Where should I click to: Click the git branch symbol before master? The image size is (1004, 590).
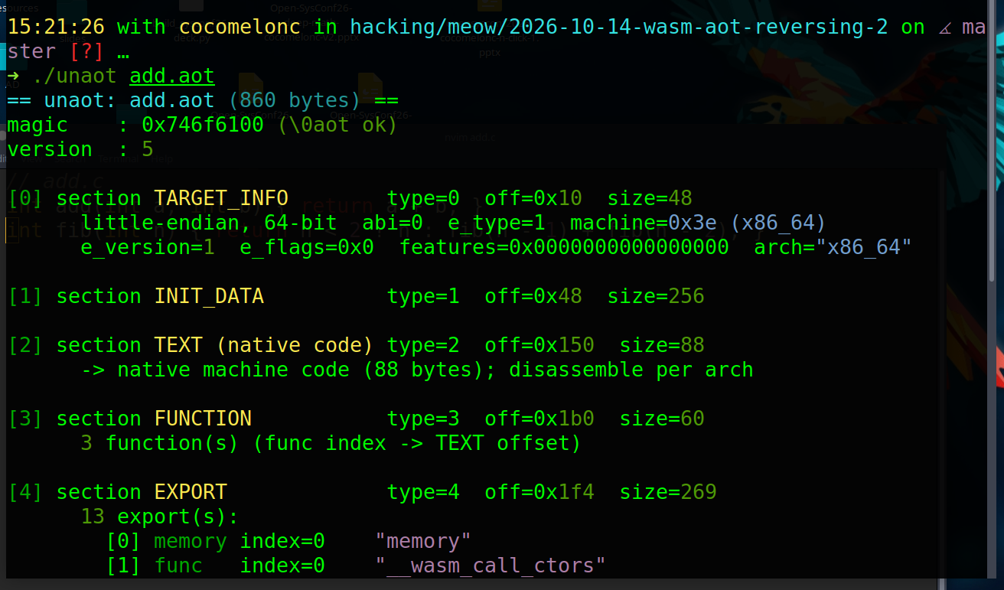click(x=944, y=27)
